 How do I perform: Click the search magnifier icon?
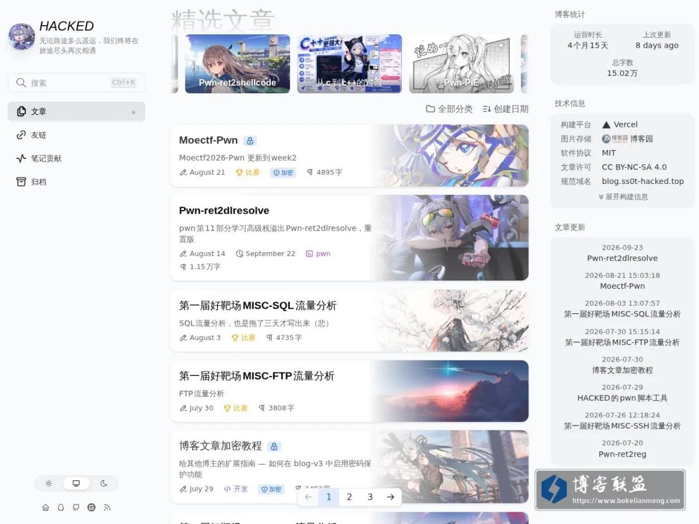point(21,83)
